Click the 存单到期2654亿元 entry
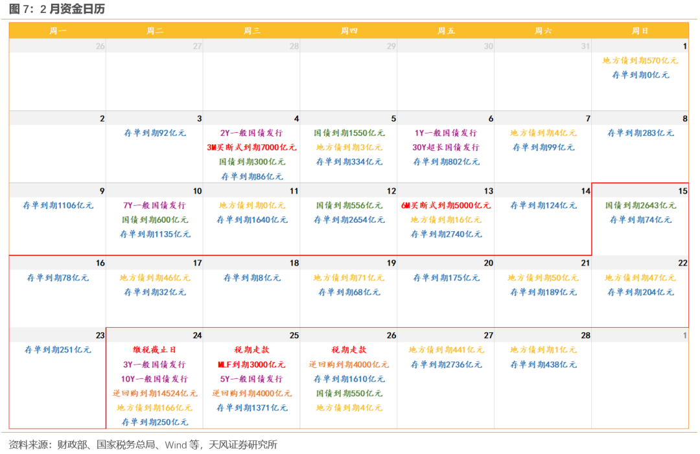The image size is (700, 454). (x=349, y=220)
